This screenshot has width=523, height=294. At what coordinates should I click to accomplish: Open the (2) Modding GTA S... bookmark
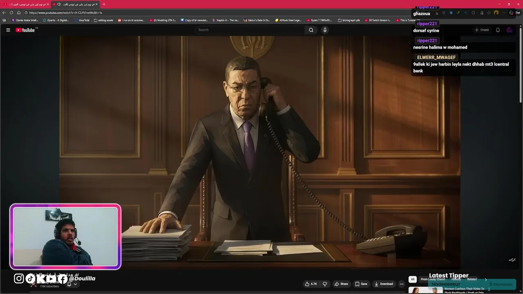coord(163,20)
